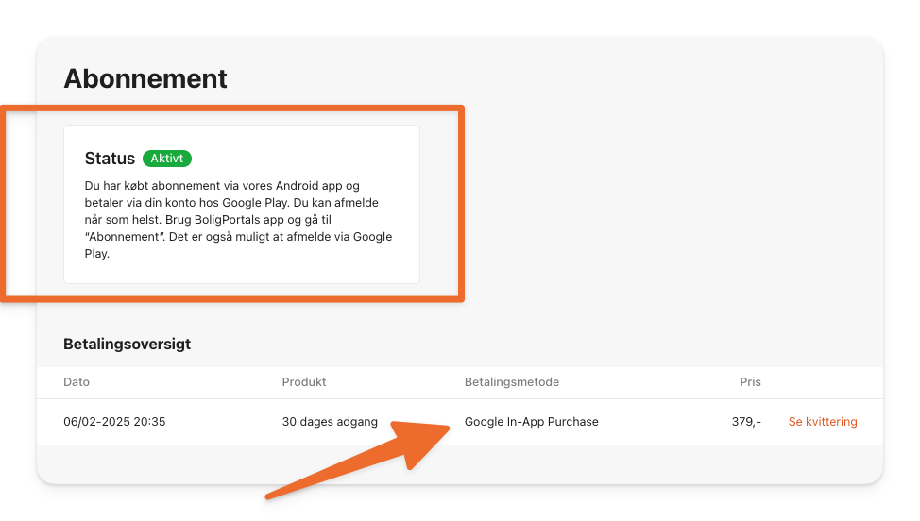
Task: Click the Betalingsmetode column header
Action: [512, 382]
